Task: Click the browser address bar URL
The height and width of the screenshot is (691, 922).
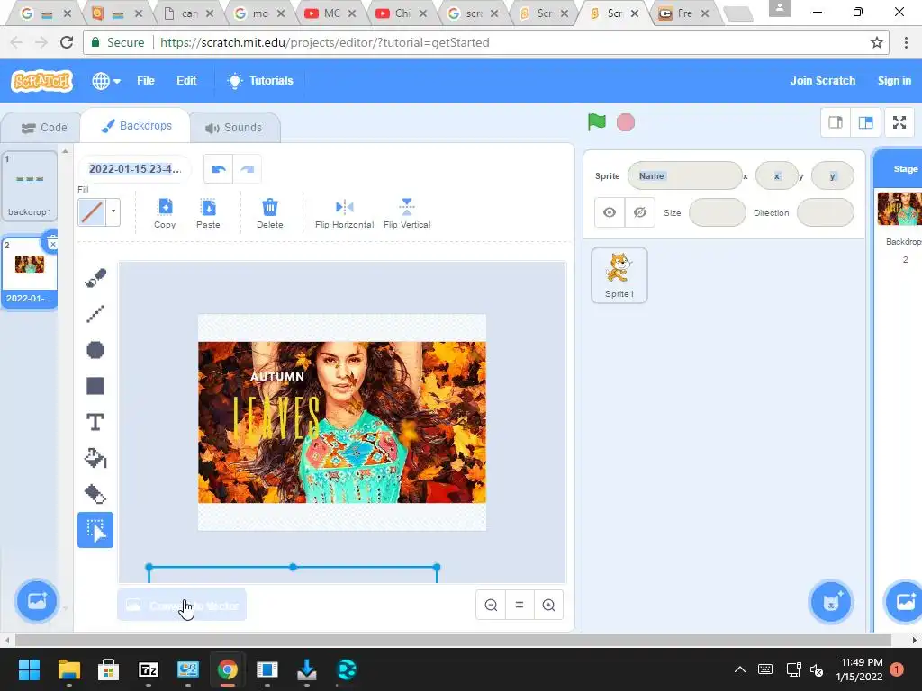Action: coord(324,42)
